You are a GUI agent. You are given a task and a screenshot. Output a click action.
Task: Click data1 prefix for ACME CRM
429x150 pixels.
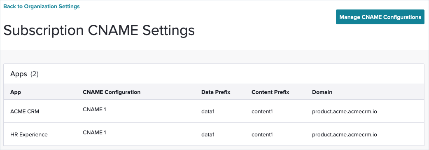[208, 112]
